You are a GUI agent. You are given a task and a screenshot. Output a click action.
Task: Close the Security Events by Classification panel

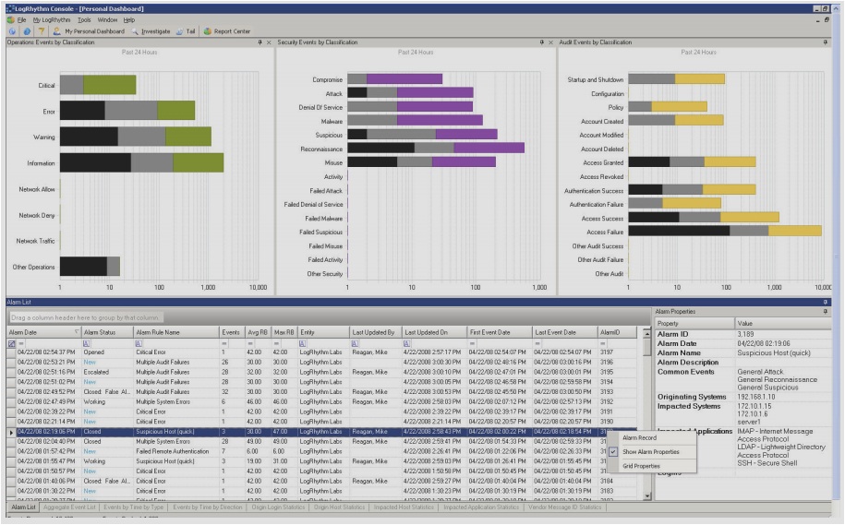click(x=550, y=42)
